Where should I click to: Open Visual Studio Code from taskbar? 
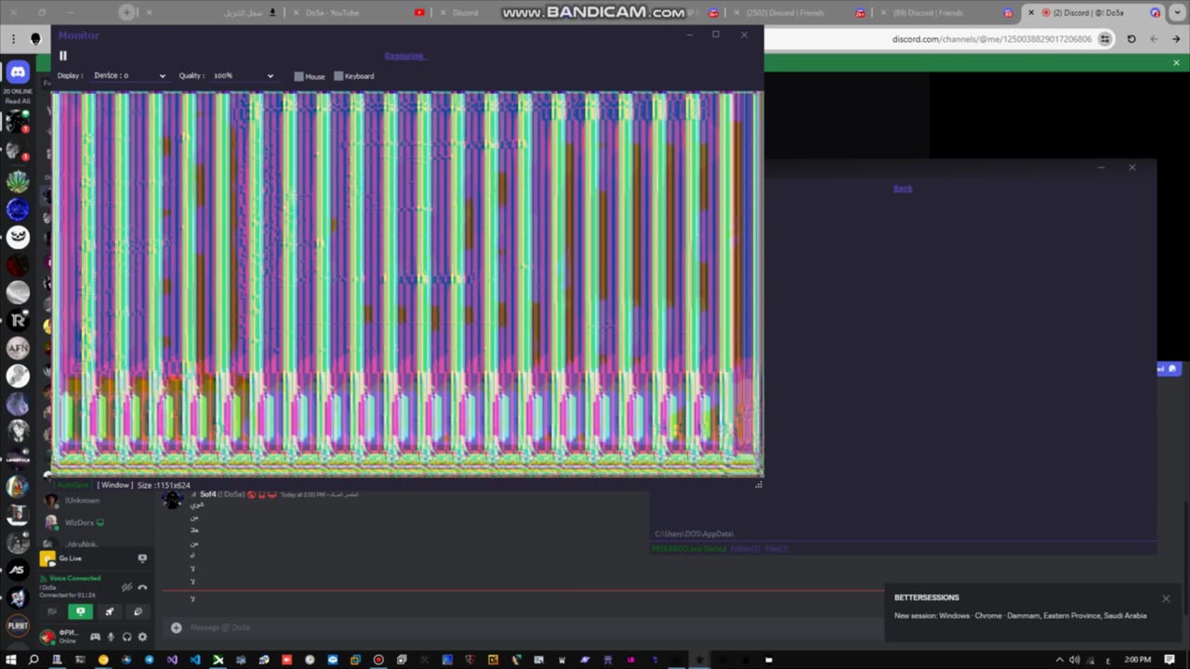coord(195,660)
